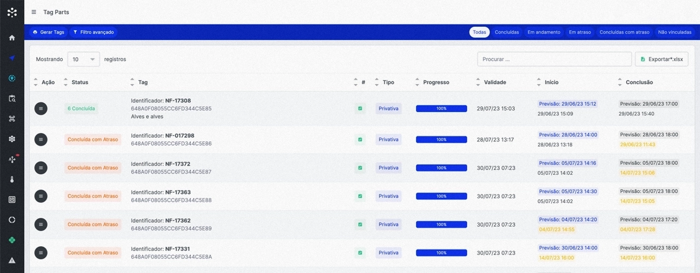This screenshot has width=700, height=273.
Task: Click the warning triangle sidebar icon
Action: [12, 260]
